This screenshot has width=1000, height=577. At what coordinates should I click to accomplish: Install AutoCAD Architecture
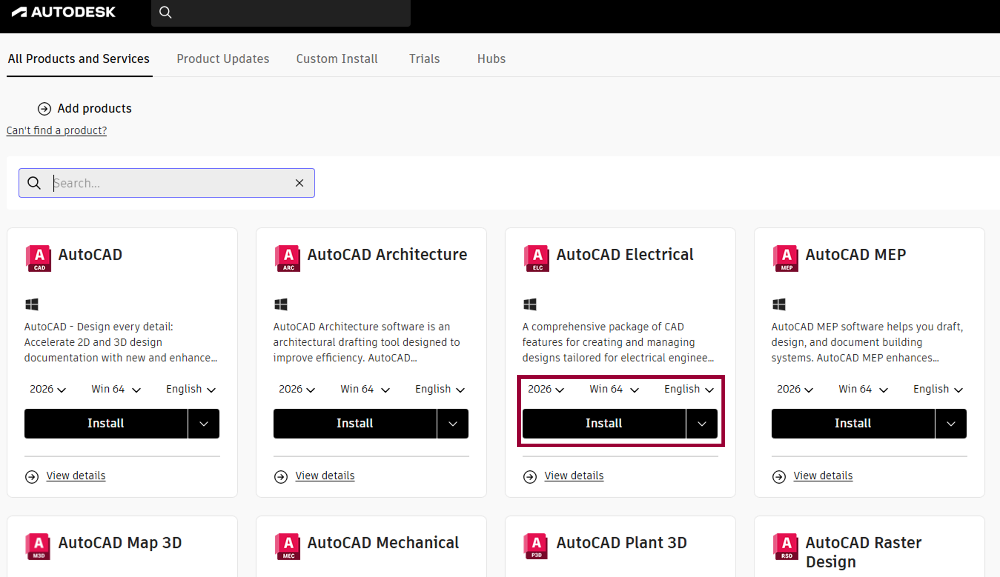tap(355, 424)
